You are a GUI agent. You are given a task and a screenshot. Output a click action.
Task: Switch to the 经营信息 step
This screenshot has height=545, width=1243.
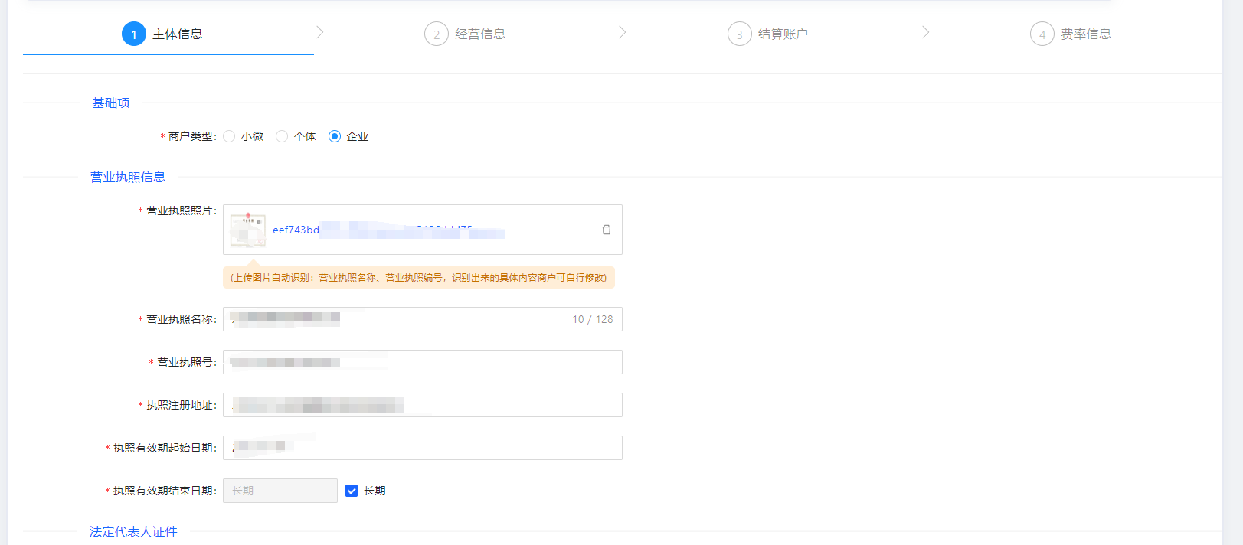click(x=479, y=34)
